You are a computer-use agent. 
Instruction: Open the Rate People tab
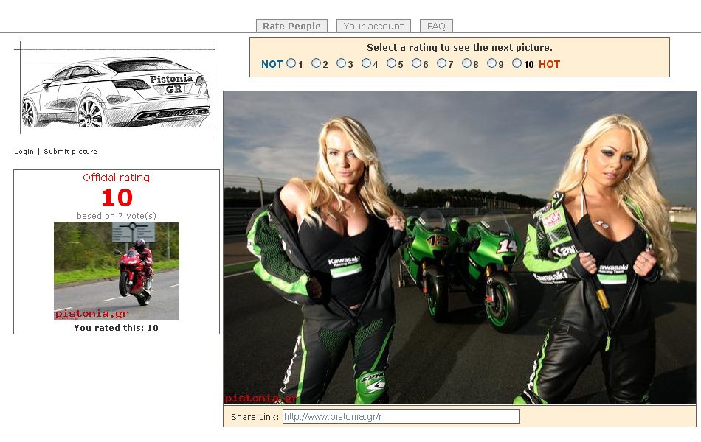pyautogui.click(x=291, y=26)
